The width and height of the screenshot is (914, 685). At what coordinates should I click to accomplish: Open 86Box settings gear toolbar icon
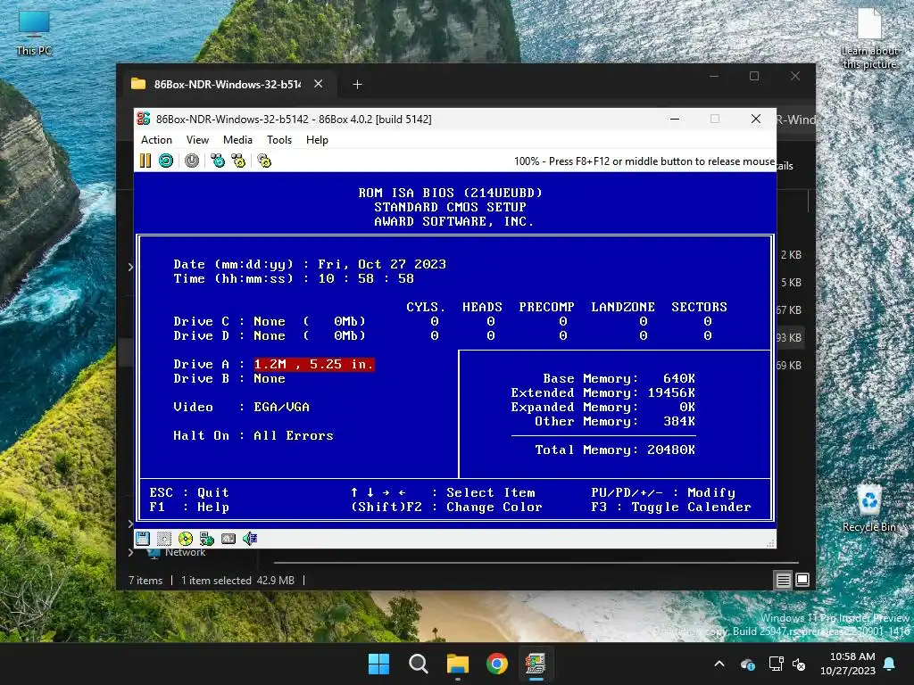(264, 161)
